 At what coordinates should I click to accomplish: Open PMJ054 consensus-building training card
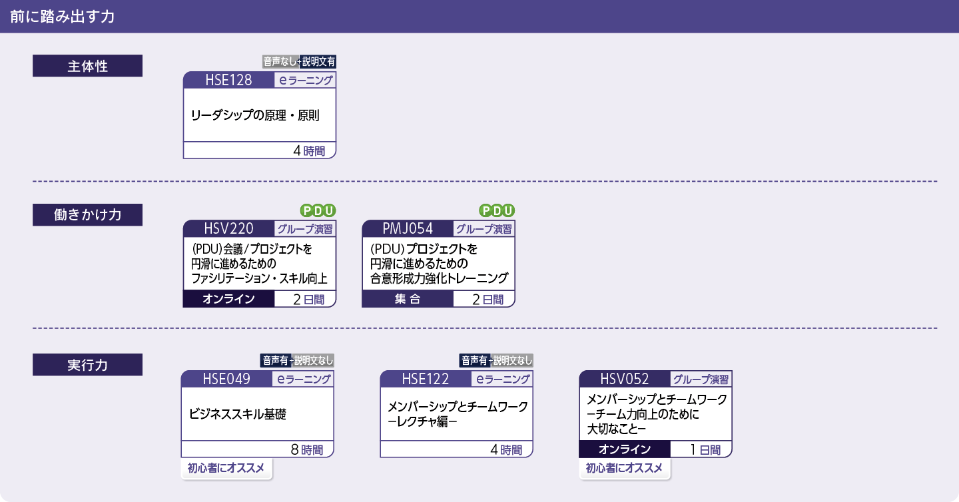tap(438, 264)
